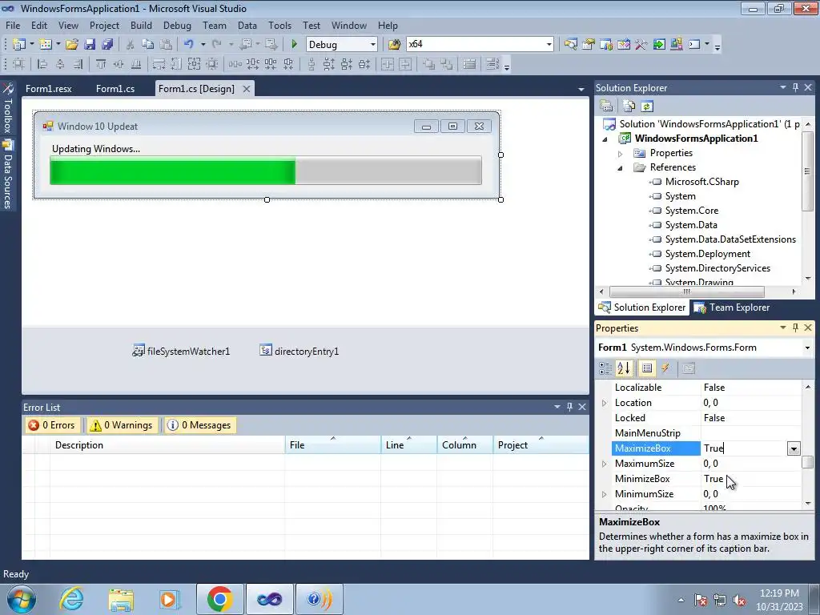820x615 pixels.
Task: Click the Solution Explorer icon in the toolbar
Action: pyautogui.click(x=570, y=45)
